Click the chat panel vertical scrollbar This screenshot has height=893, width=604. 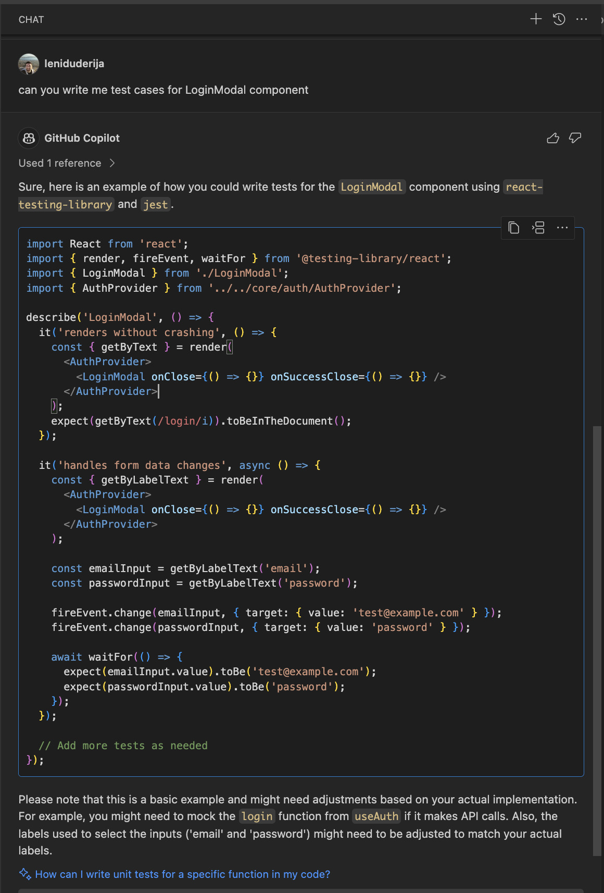[x=597, y=641]
